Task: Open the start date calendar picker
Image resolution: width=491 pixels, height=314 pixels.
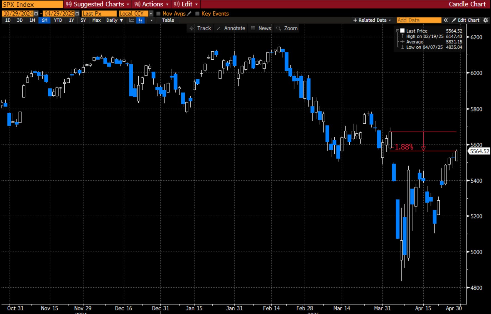Action: (36, 14)
